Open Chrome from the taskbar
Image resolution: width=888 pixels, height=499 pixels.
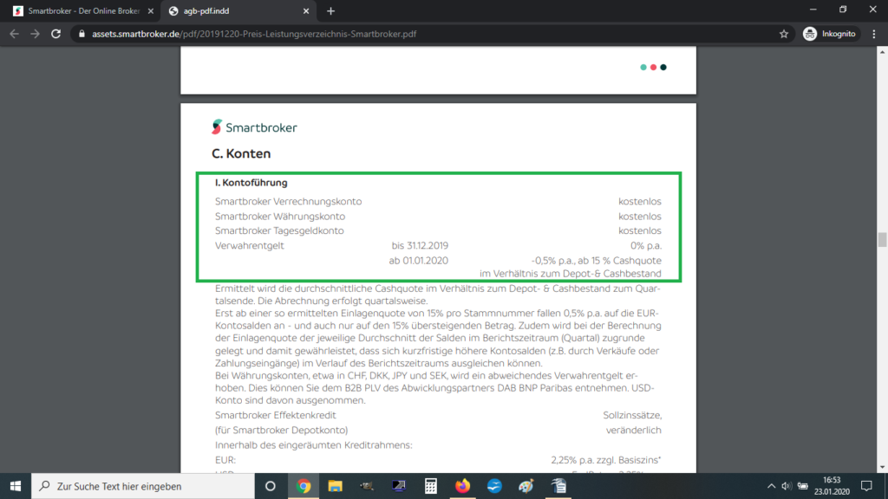tap(304, 486)
